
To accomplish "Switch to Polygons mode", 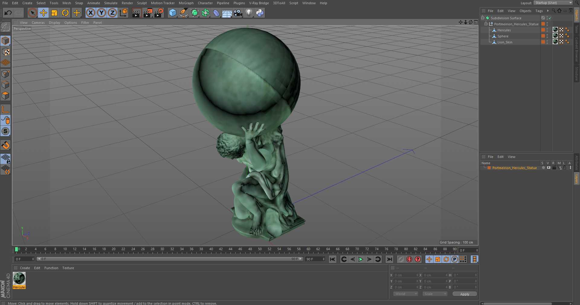I will (5, 96).
